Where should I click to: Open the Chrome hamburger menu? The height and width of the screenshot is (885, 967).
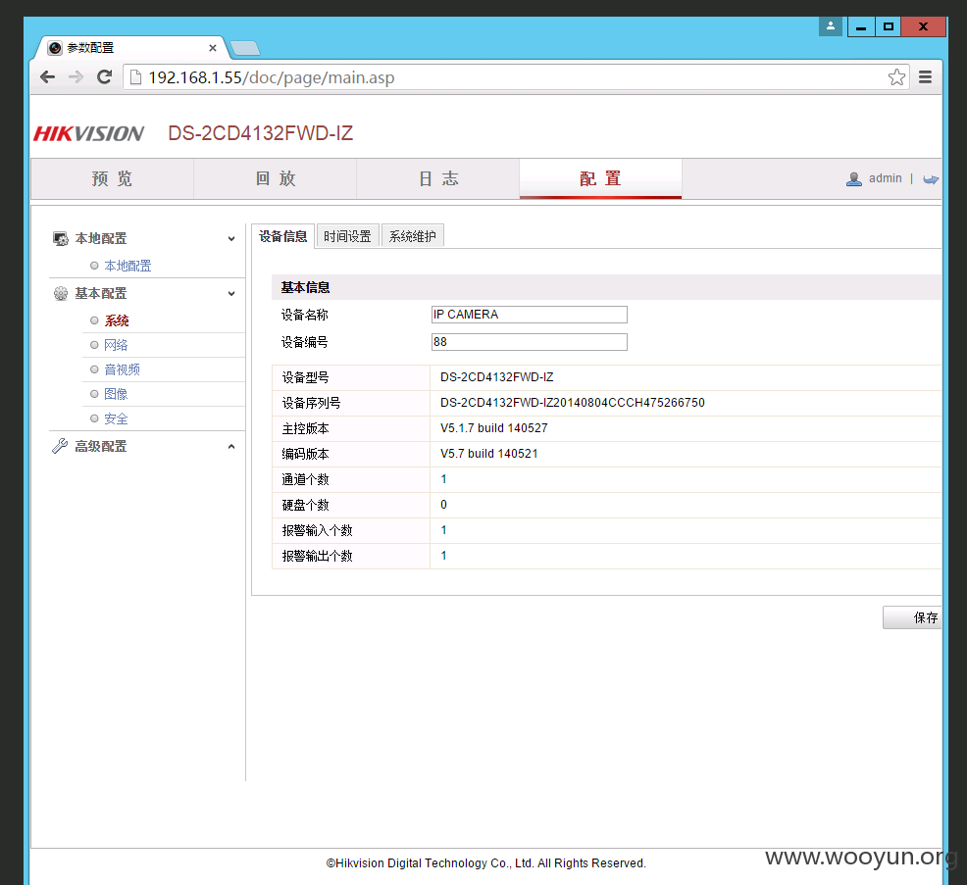click(925, 77)
